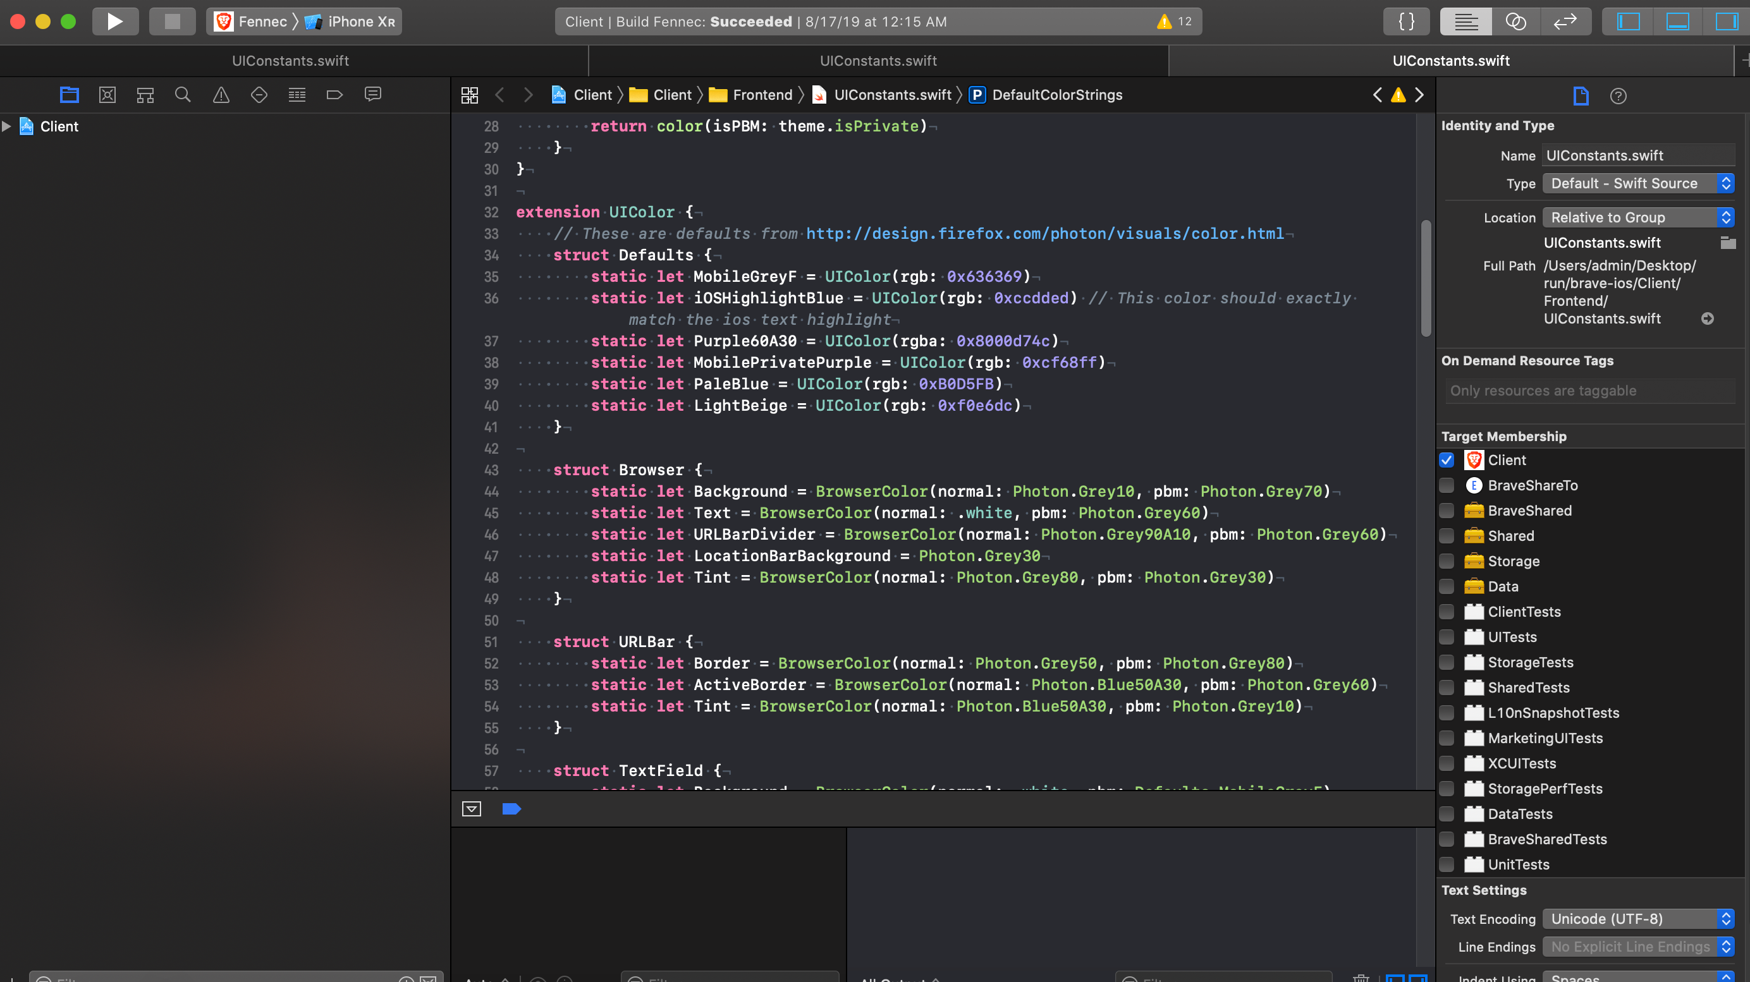This screenshot has width=1750, height=982.
Task: Open the issue navigator
Action: 221,94
